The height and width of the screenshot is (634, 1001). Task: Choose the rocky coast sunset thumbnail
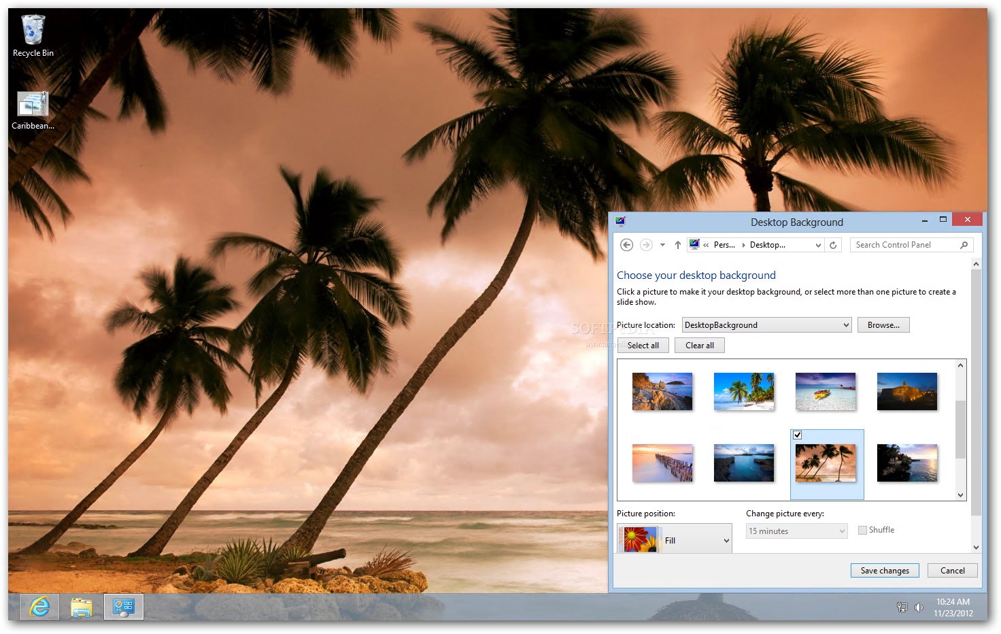[x=662, y=391]
